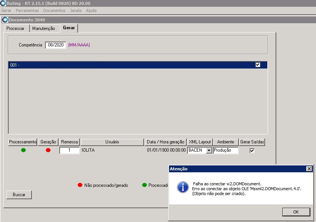Click the Rating application logo icon

[x=3, y=3]
